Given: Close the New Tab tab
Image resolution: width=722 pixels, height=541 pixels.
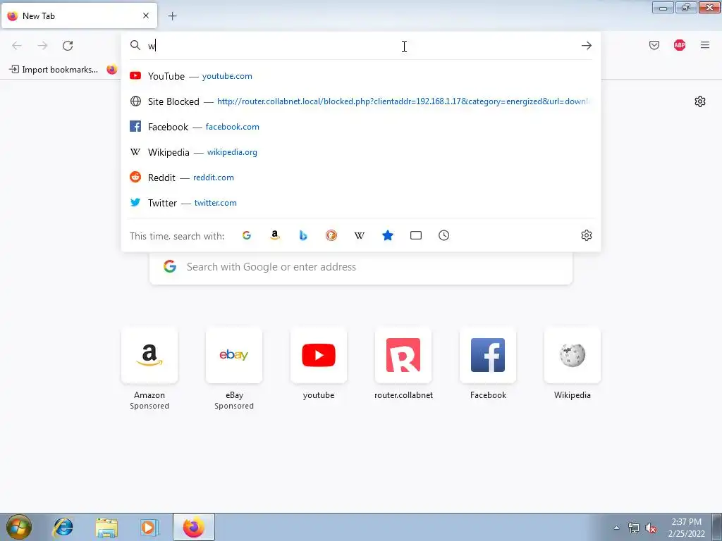Looking at the screenshot, I should pos(146,15).
